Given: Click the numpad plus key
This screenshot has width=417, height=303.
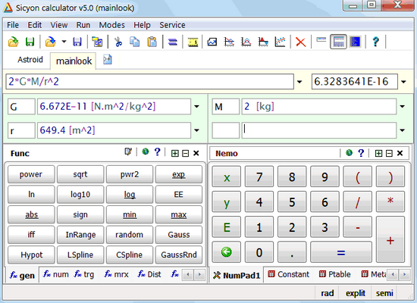Looking at the screenshot, I should click(x=390, y=239).
